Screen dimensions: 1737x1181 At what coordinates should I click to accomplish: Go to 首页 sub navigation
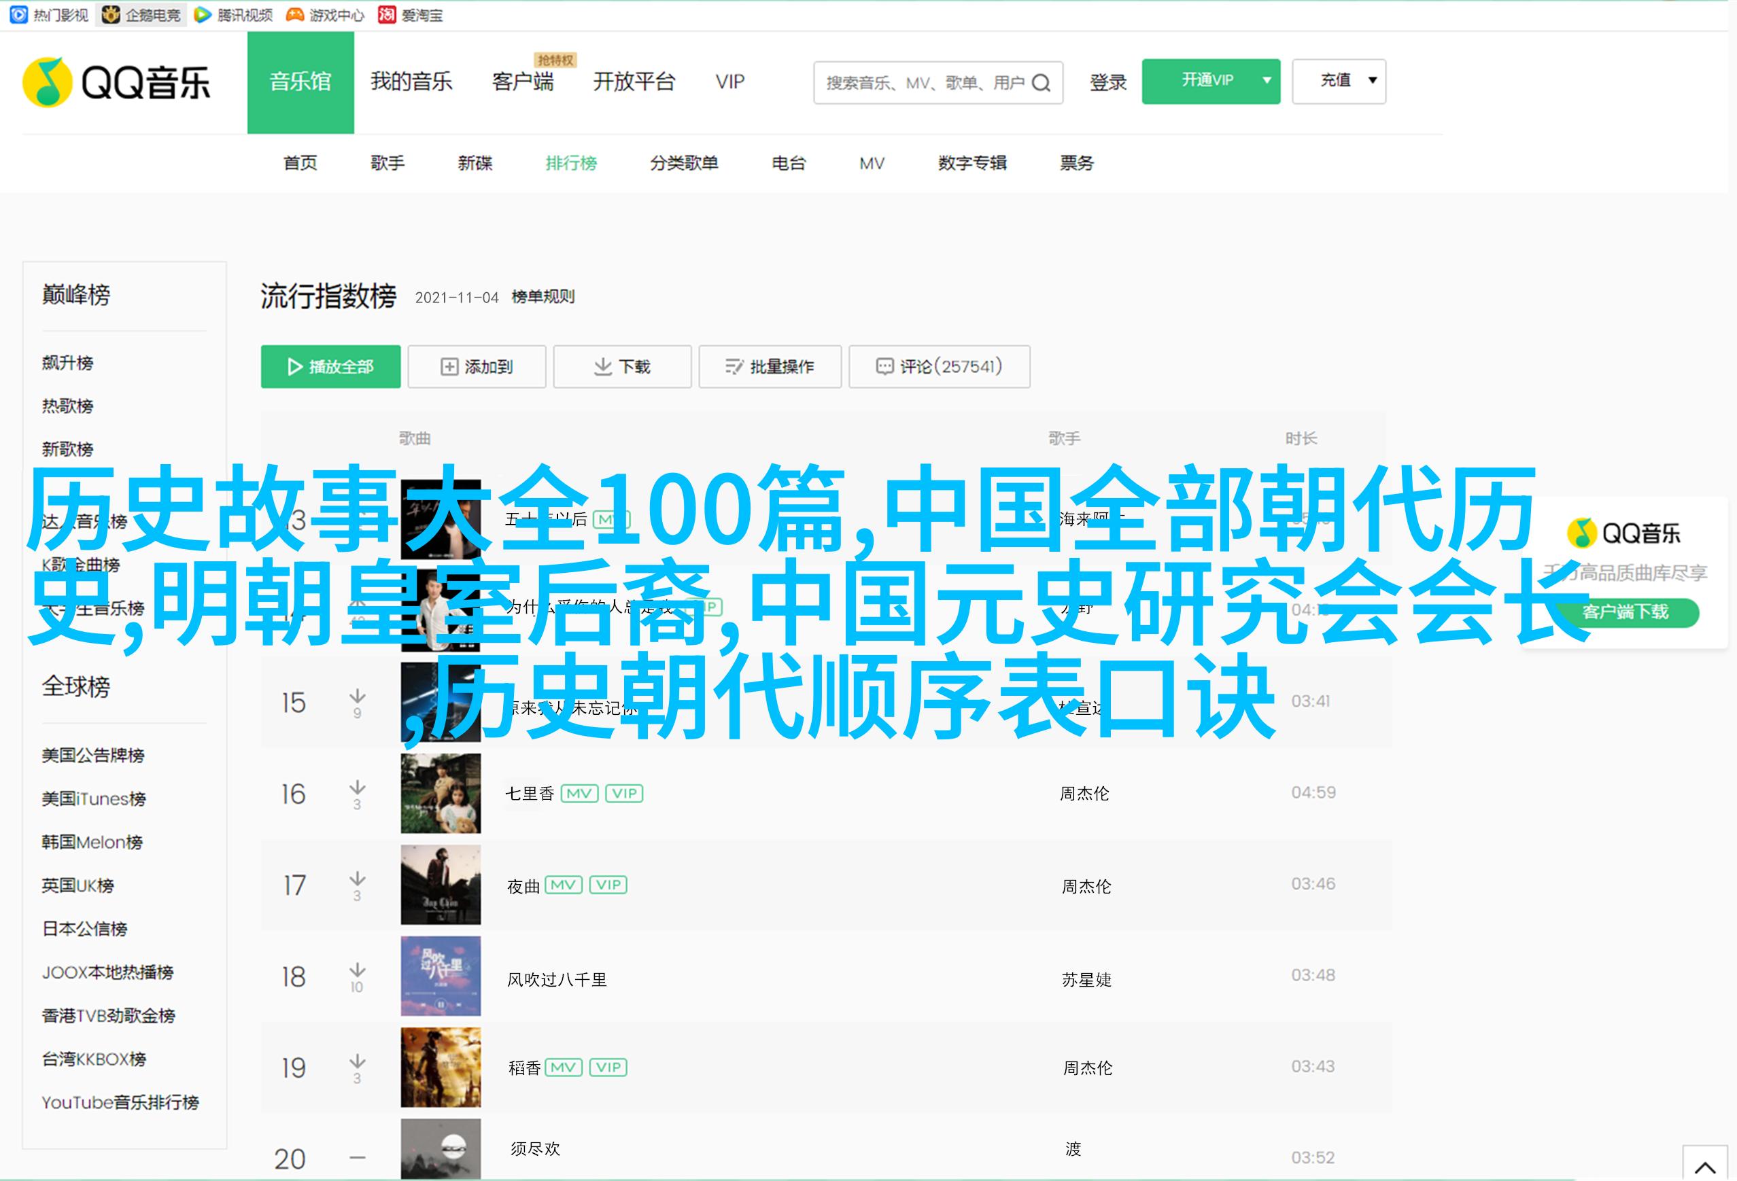tap(300, 163)
